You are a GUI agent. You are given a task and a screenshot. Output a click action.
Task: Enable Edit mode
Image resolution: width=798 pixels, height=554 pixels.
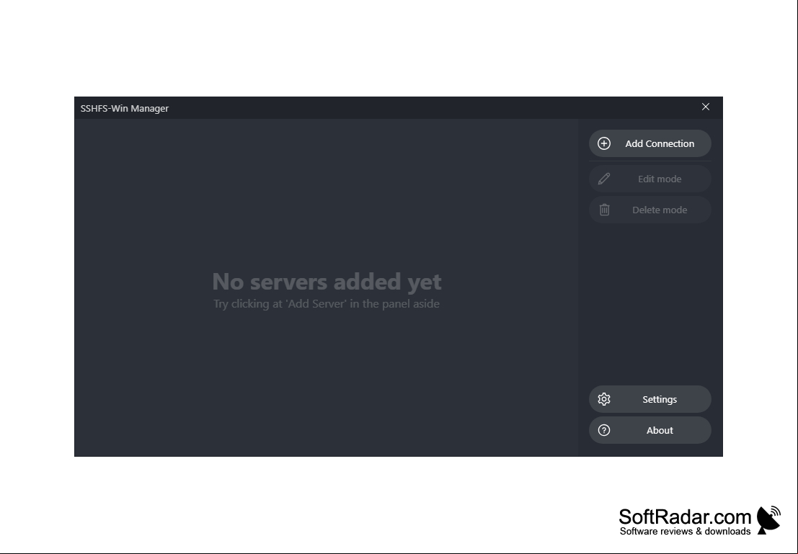[650, 179]
